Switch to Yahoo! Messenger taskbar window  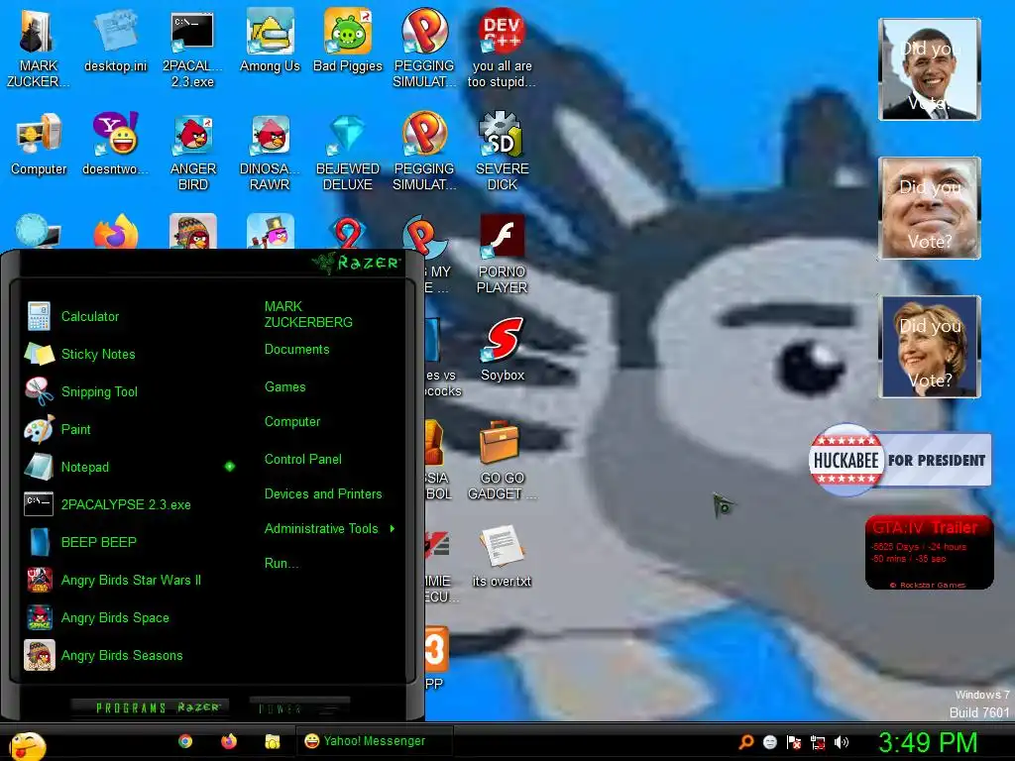pyautogui.click(x=374, y=741)
